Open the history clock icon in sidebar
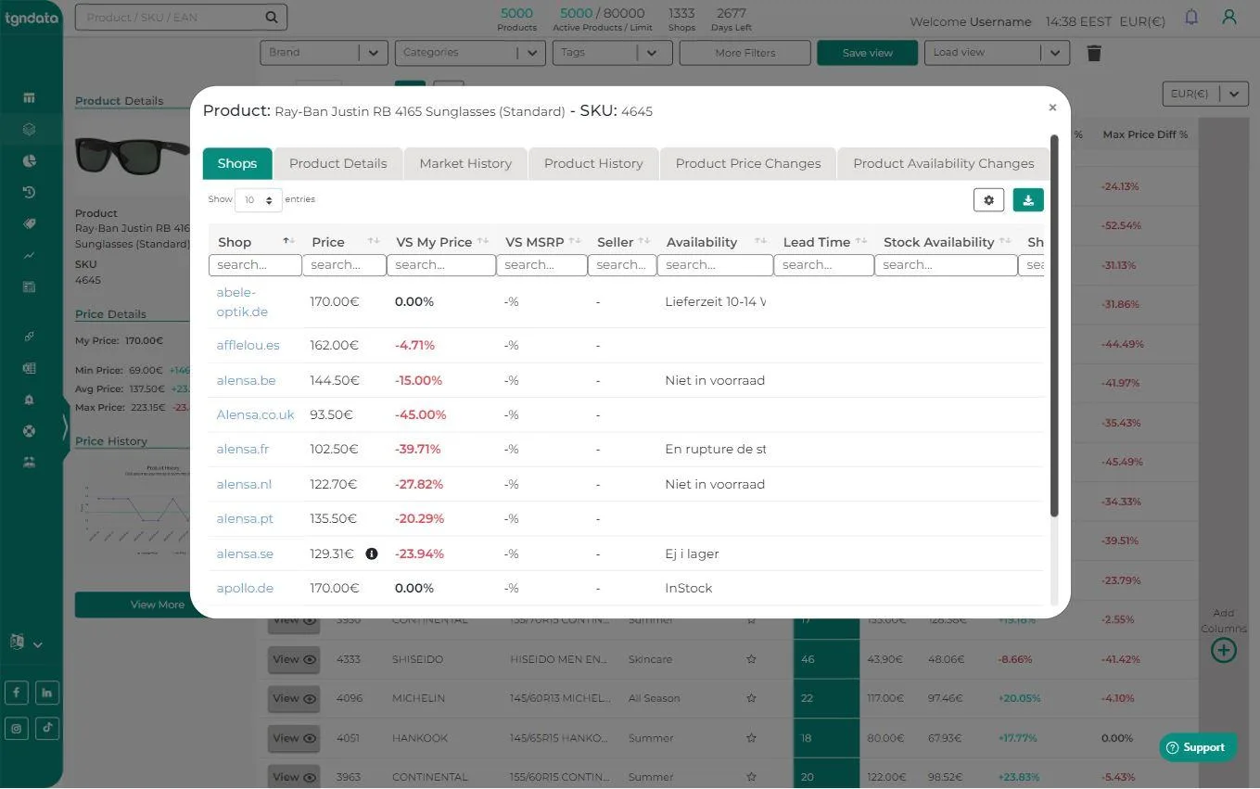The width and height of the screenshot is (1260, 789). tap(29, 193)
